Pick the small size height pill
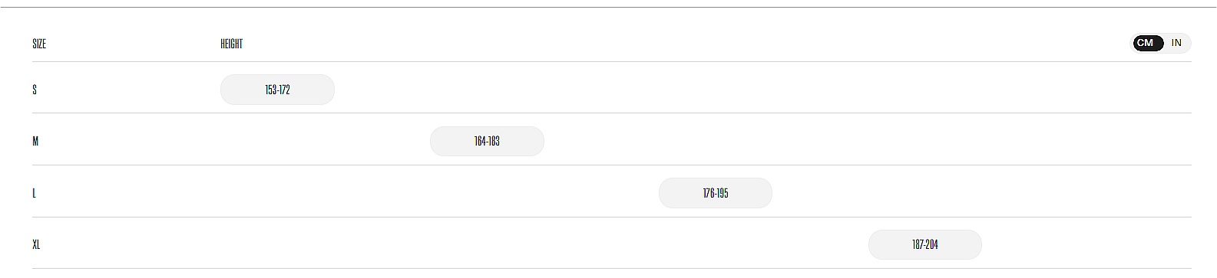This screenshot has width=1217, height=278. tap(277, 90)
